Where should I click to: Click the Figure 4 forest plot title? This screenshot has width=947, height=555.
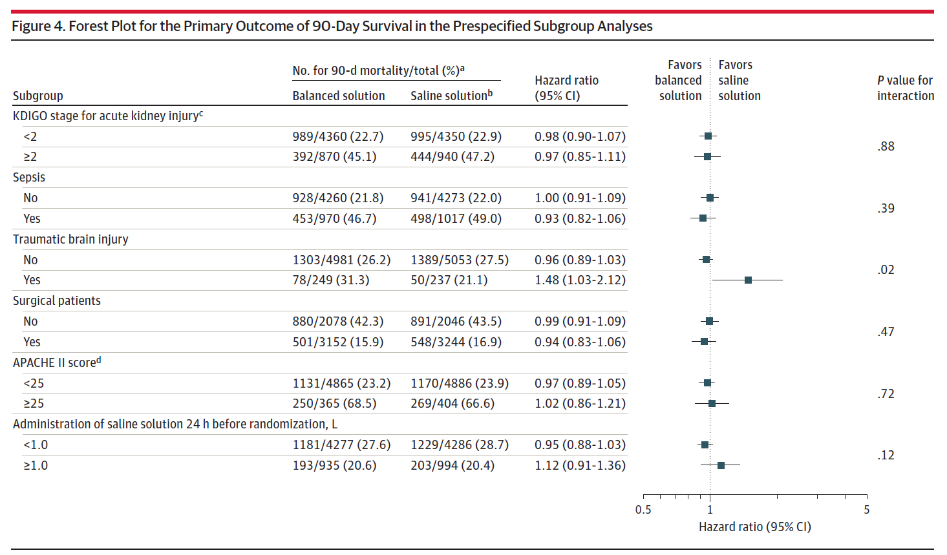coord(332,26)
